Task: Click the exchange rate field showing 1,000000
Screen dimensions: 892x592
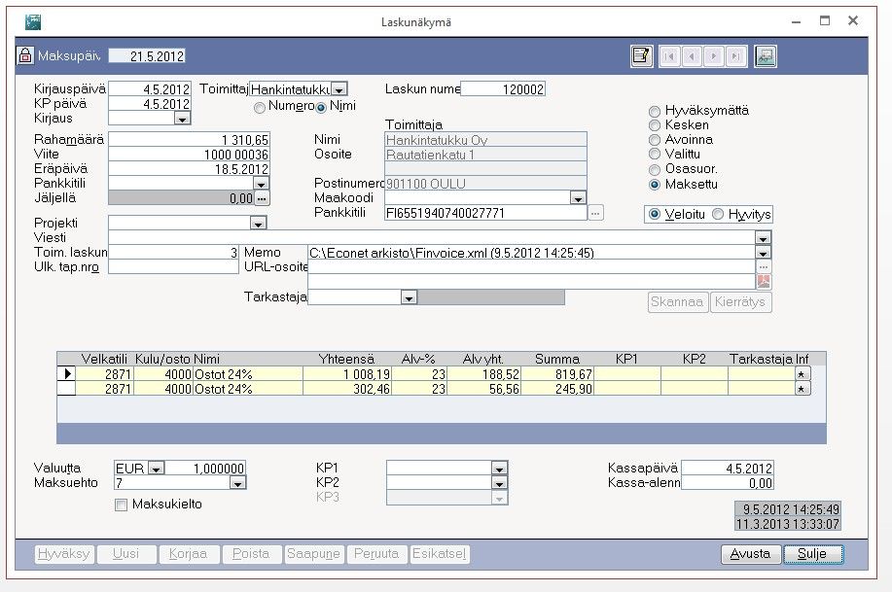Action: click(206, 468)
